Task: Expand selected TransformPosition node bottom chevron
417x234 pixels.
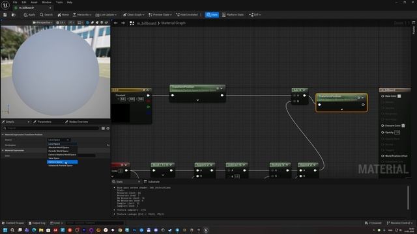Action: pos(341,109)
